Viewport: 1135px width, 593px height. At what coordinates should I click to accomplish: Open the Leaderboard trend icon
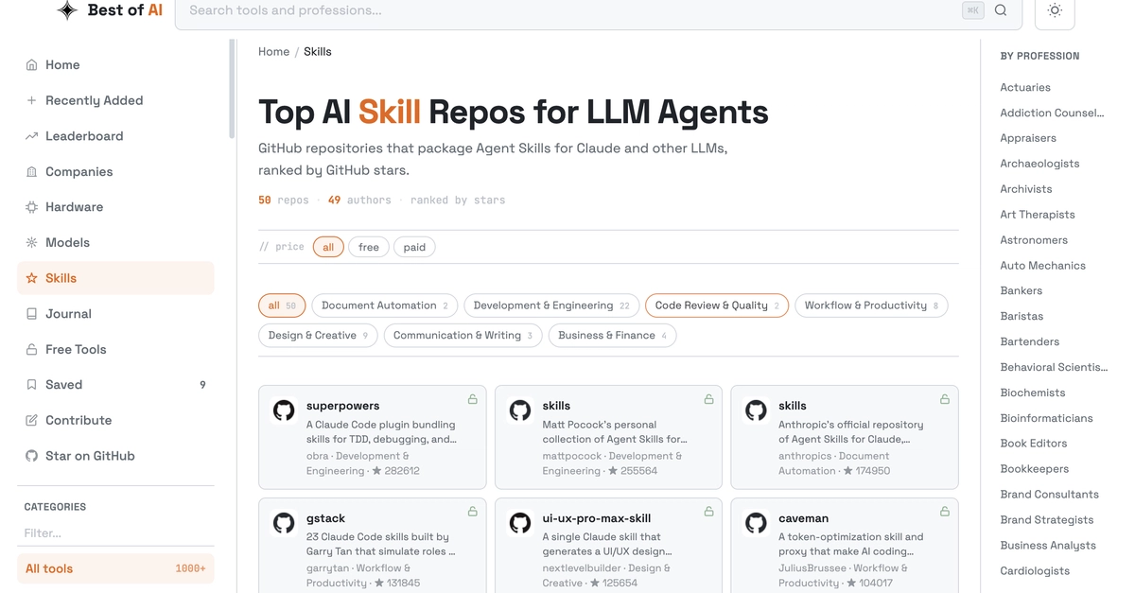[x=31, y=136]
